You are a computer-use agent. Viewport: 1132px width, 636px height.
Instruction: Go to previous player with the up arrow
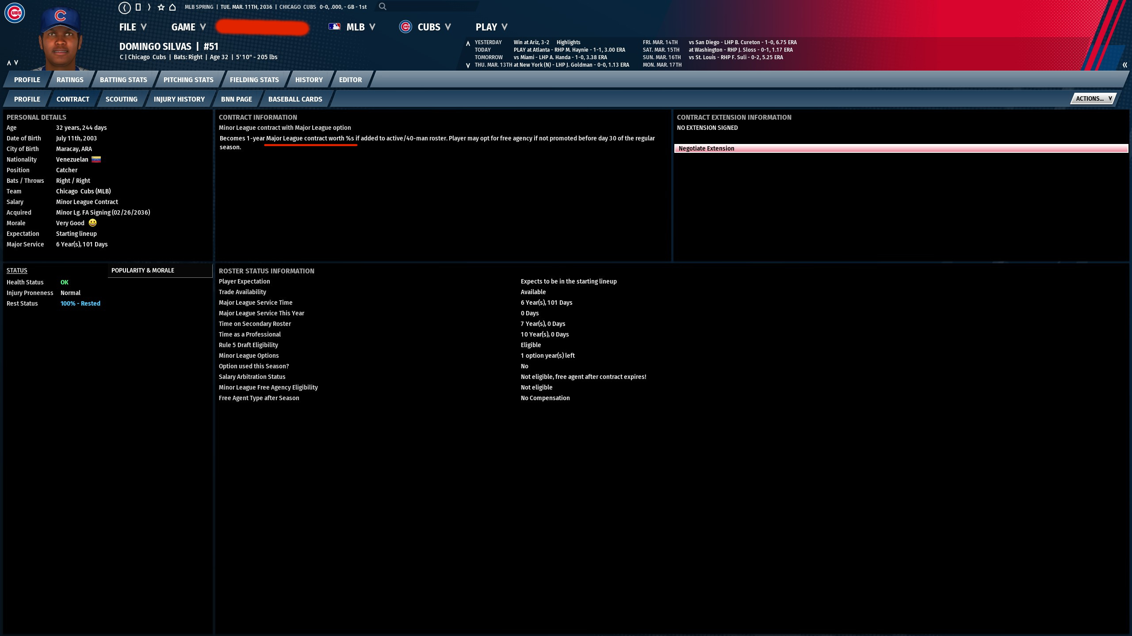(9, 63)
